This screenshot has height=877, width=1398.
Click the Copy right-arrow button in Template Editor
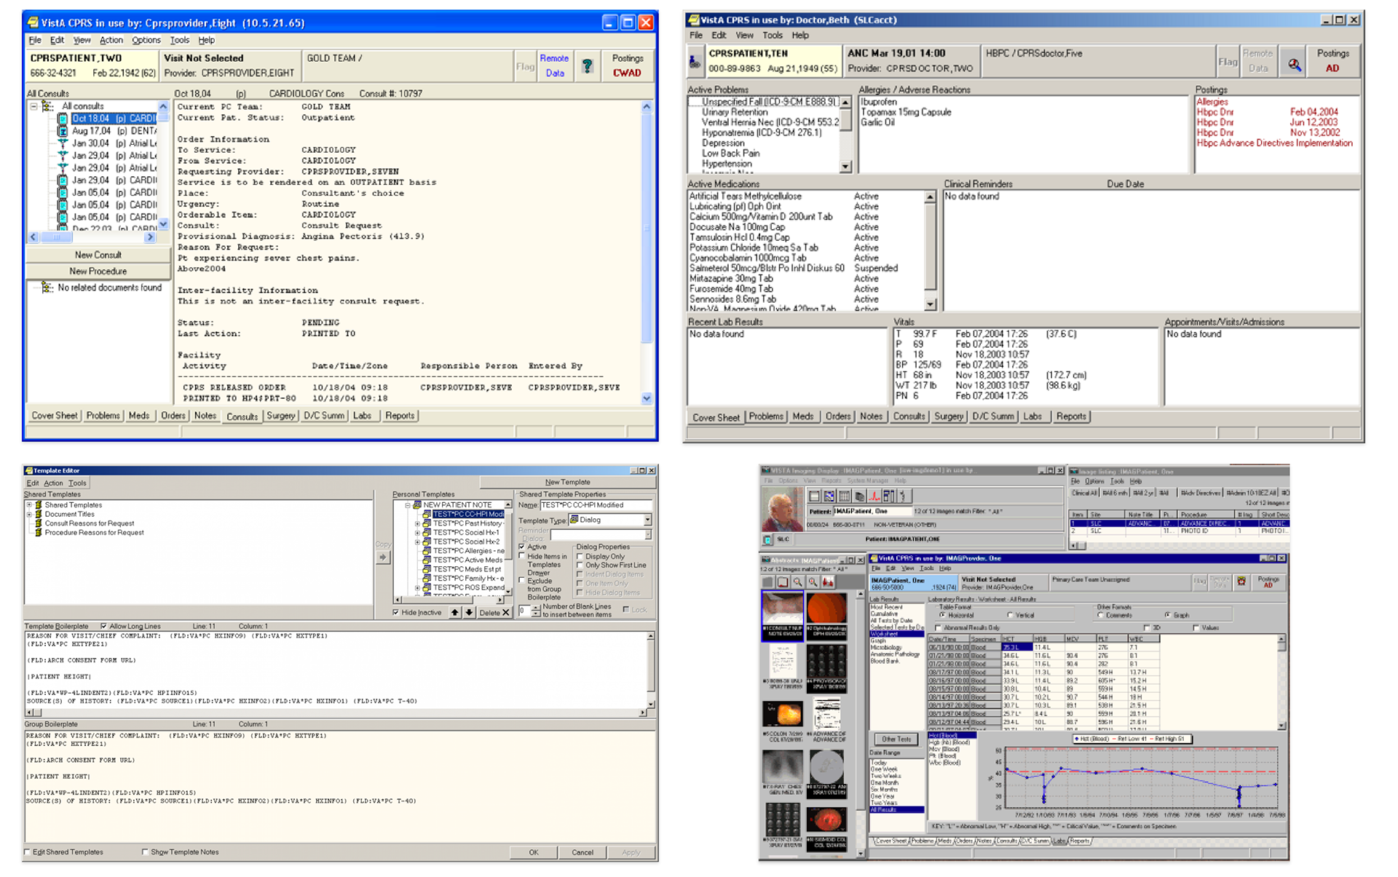(x=383, y=557)
